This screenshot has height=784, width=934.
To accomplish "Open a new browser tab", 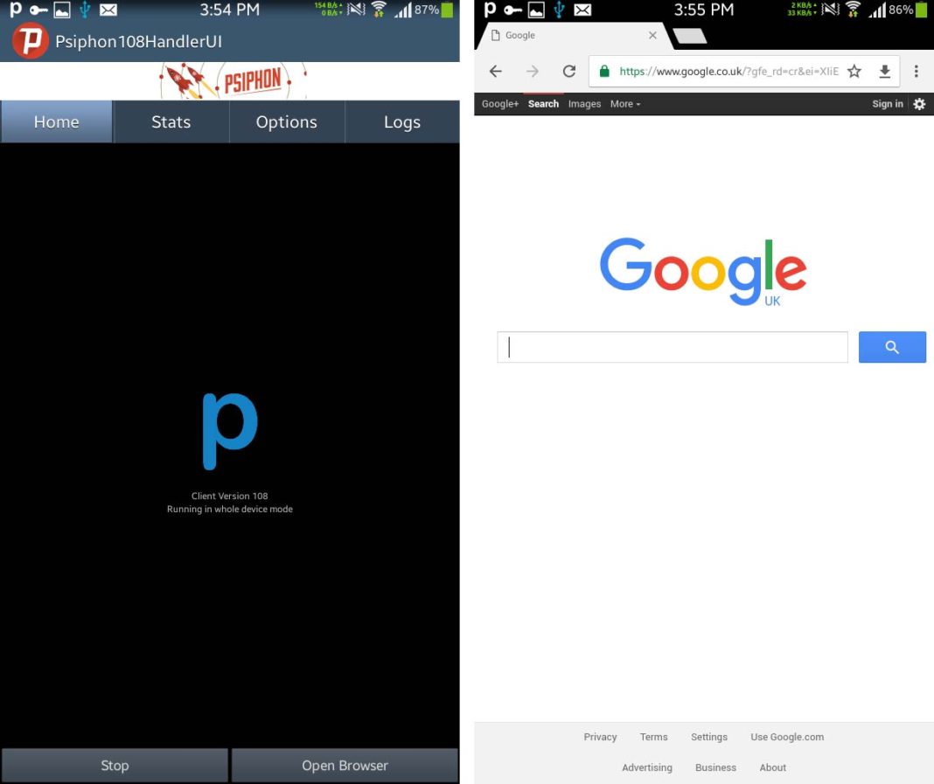I will pyautogui.click(x=690, y=36).
